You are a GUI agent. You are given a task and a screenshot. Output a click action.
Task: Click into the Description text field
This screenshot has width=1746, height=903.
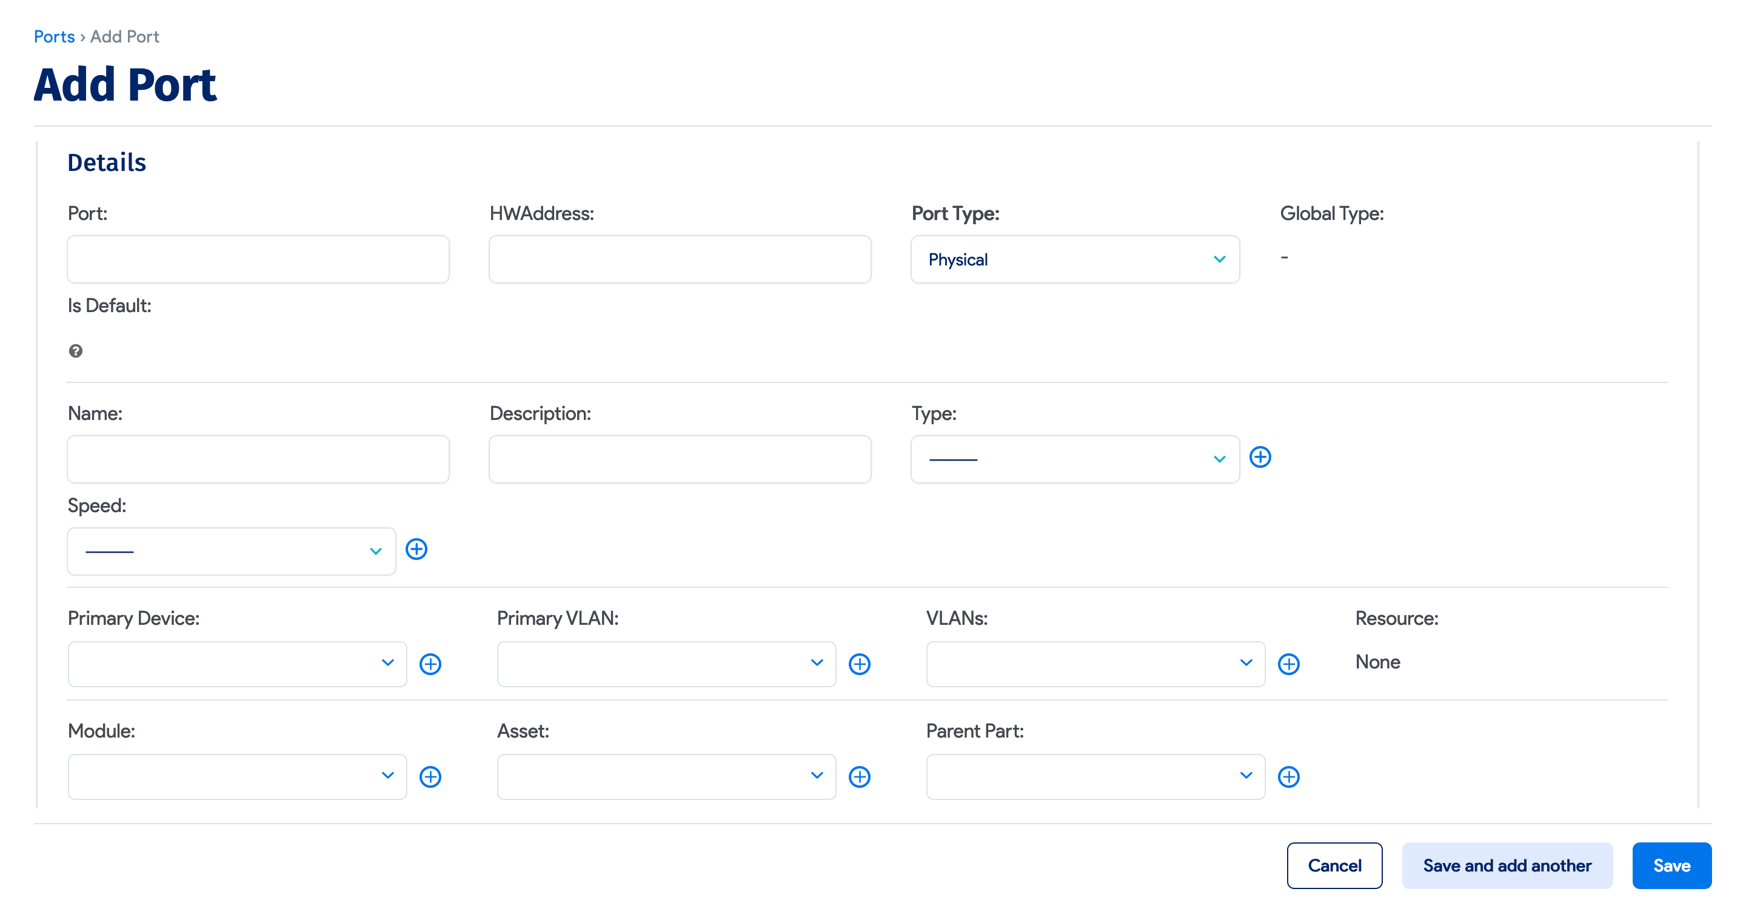tap(679, 459)
